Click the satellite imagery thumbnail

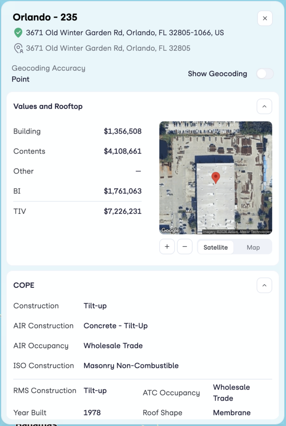[216, 178]
